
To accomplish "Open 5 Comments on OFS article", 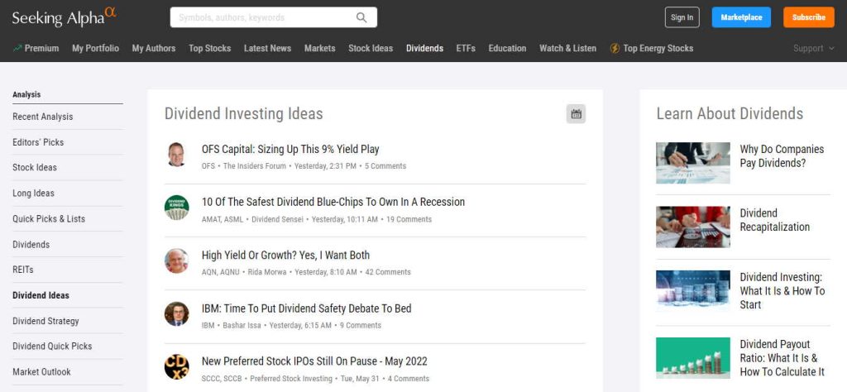I will coord(385,166).
